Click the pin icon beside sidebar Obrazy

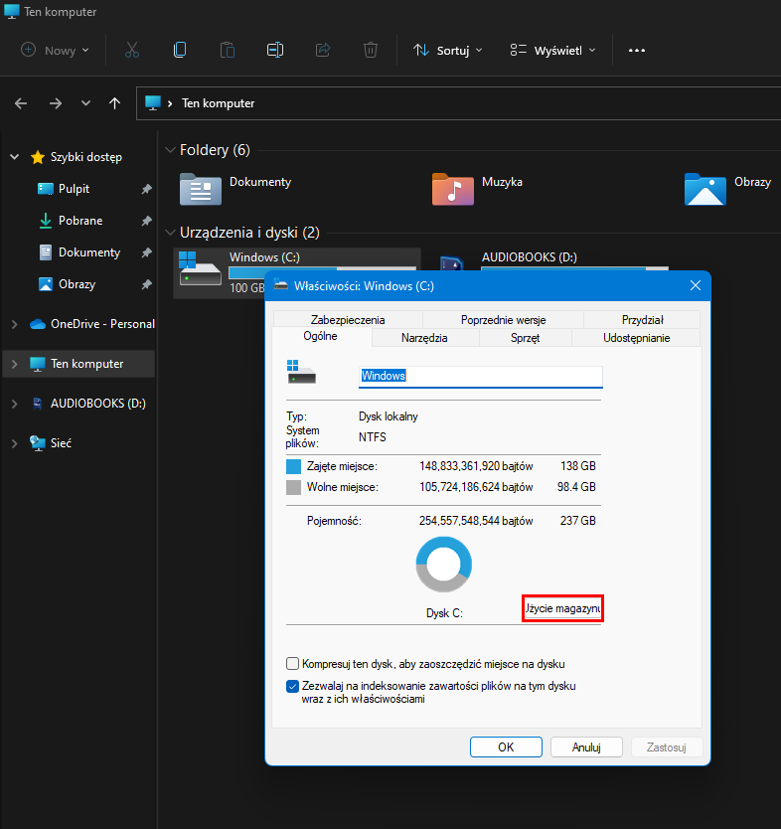146,284
